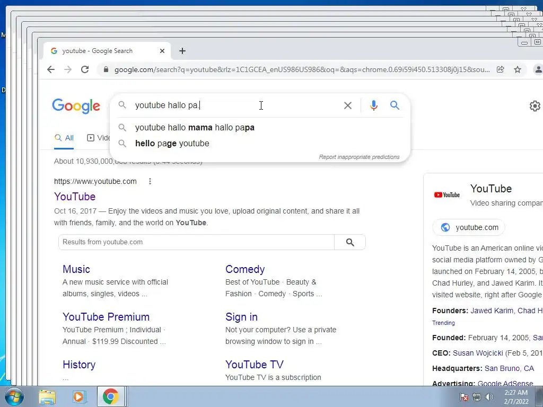
Task: Close the 'youtube - Google Search' tab
Action: tap(162, 51)
